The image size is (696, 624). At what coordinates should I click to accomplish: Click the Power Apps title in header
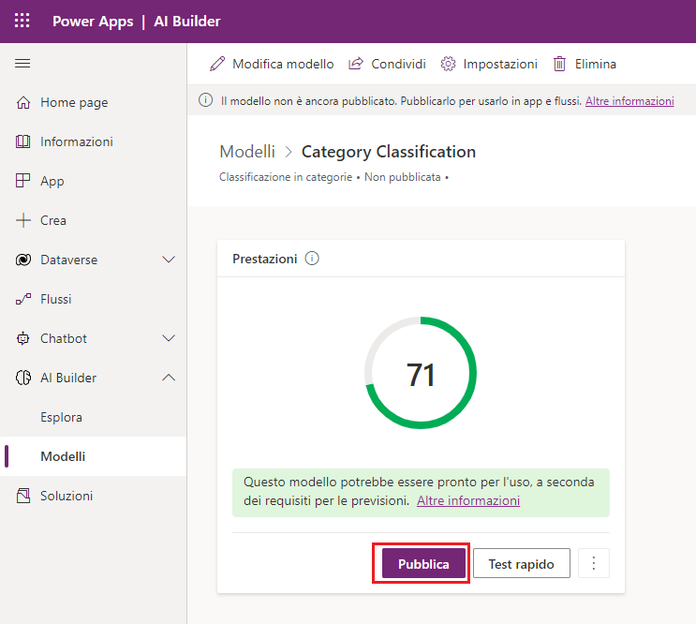93,22
